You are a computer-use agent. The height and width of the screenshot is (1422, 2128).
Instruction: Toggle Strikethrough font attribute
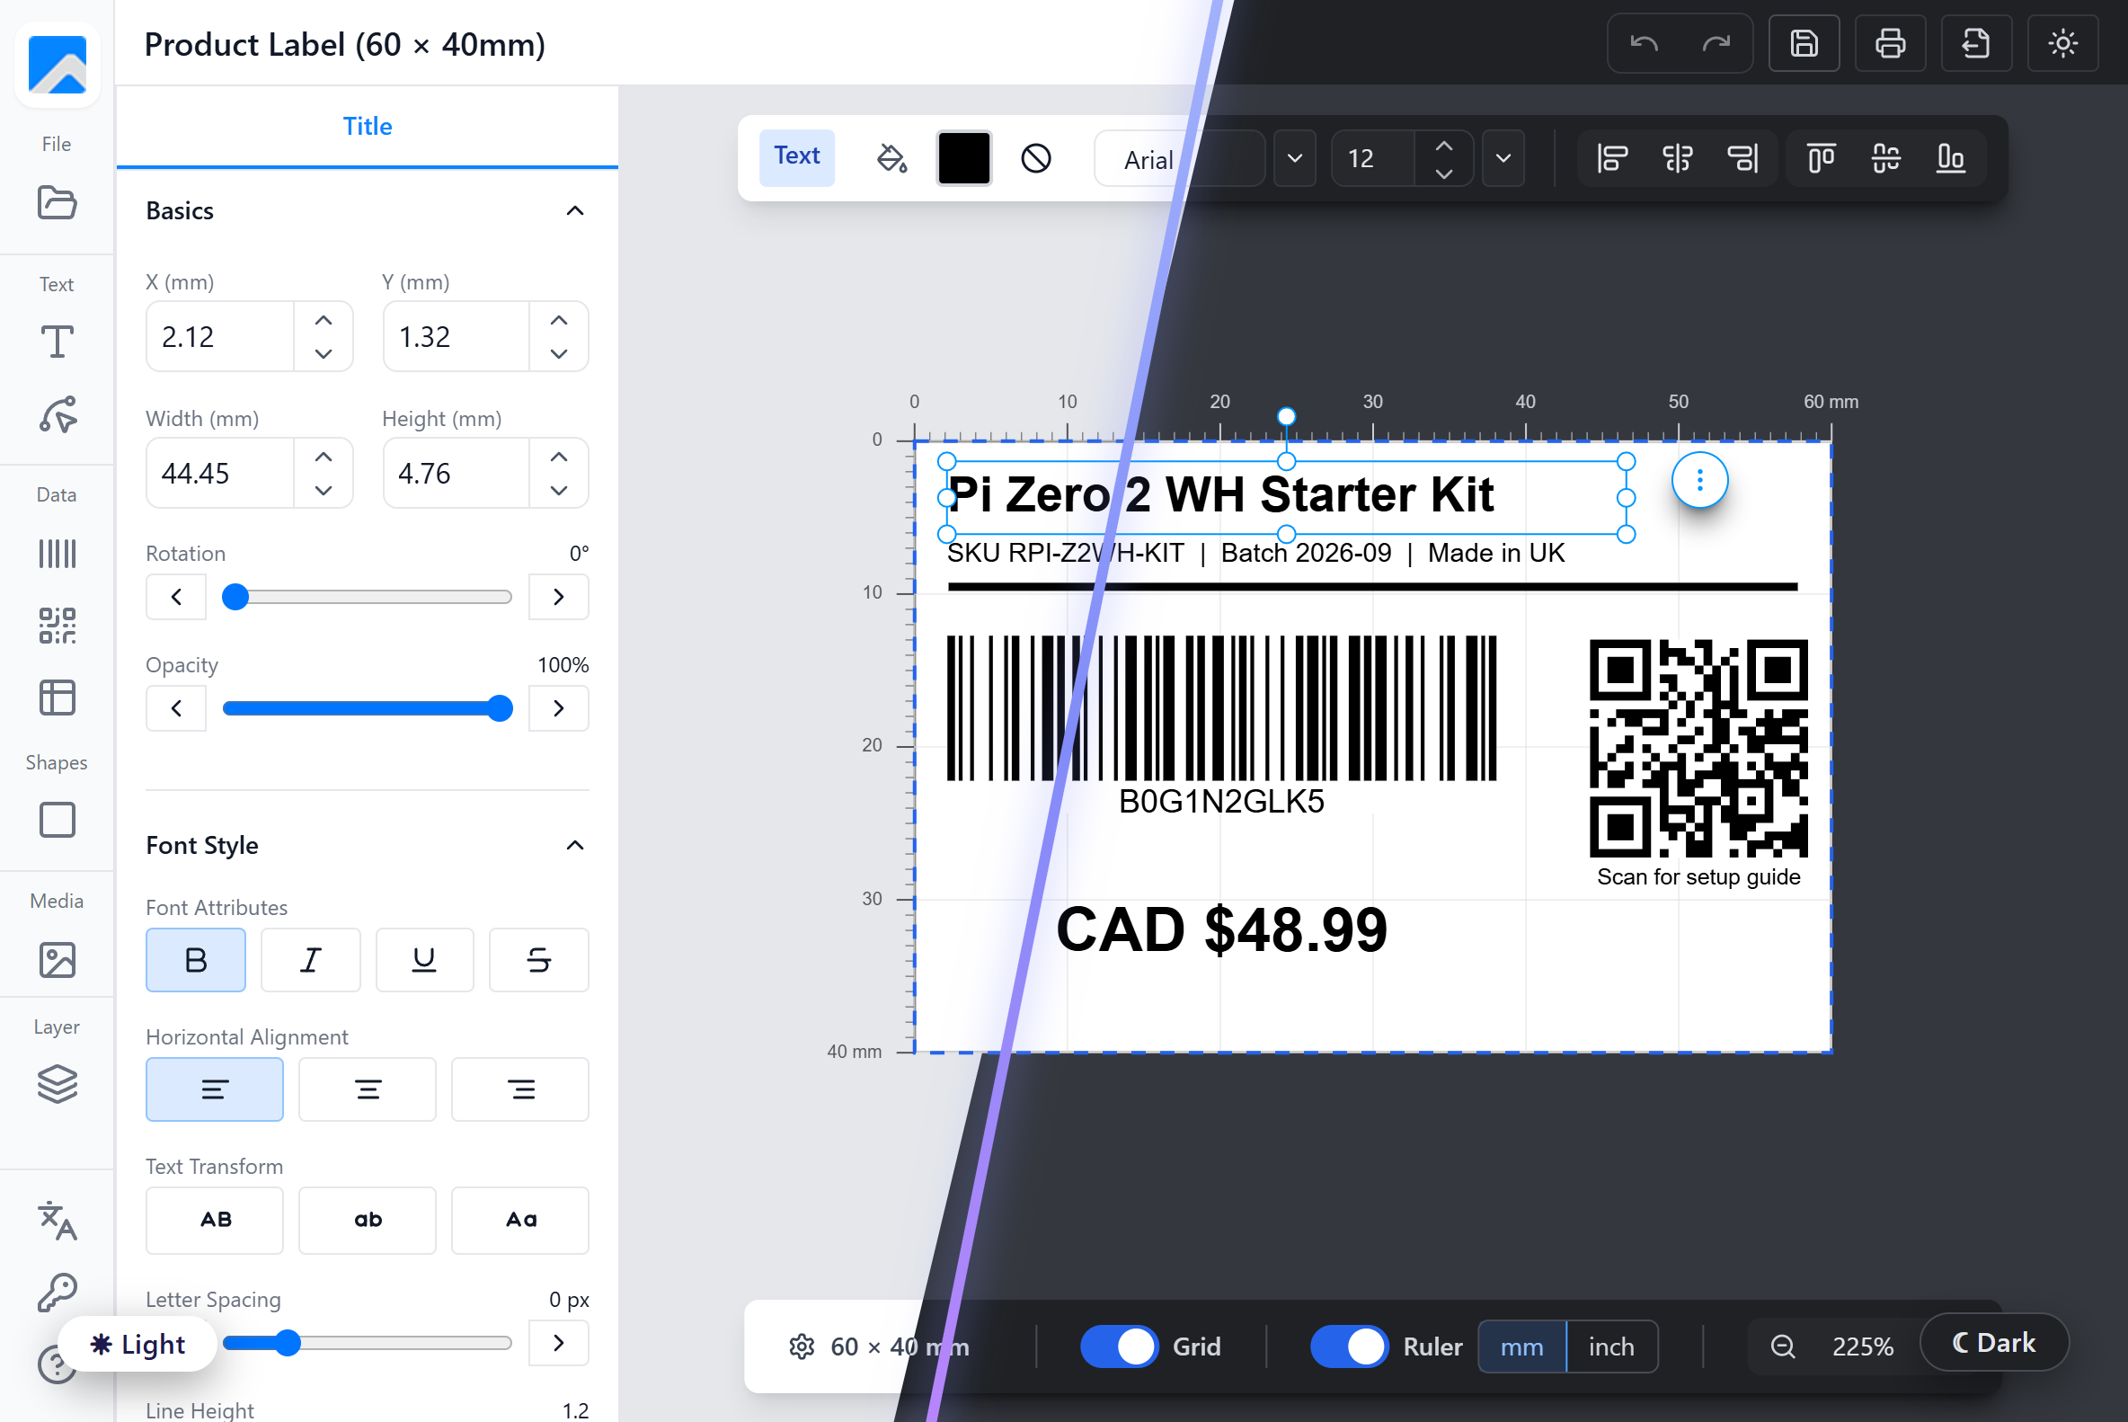pyautogui.click(x=538, y=959)
